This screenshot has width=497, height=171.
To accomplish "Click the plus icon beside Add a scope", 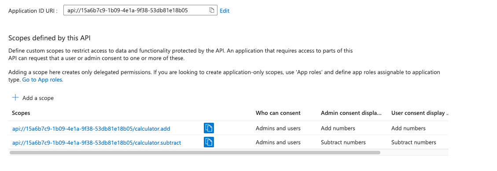I will (15, 97).
